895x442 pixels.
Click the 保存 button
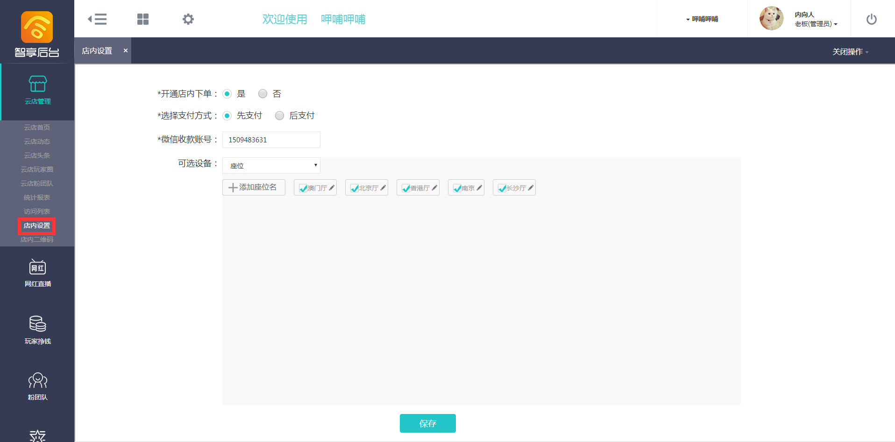pos(427,423)
